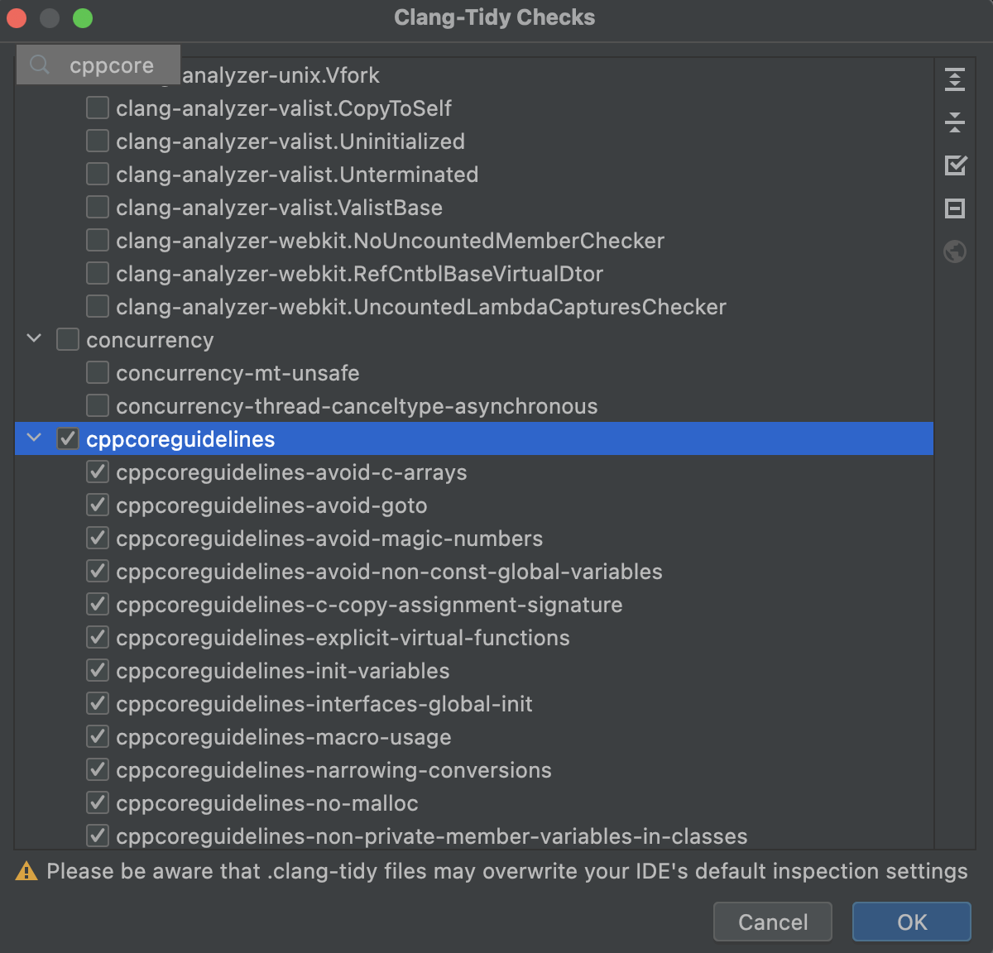This screenshot has width=993, height=953.
Task: Select the concurrency group label
Action: 150,340
